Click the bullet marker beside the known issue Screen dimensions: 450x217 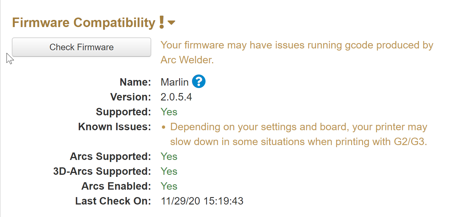tap(163, 127)
